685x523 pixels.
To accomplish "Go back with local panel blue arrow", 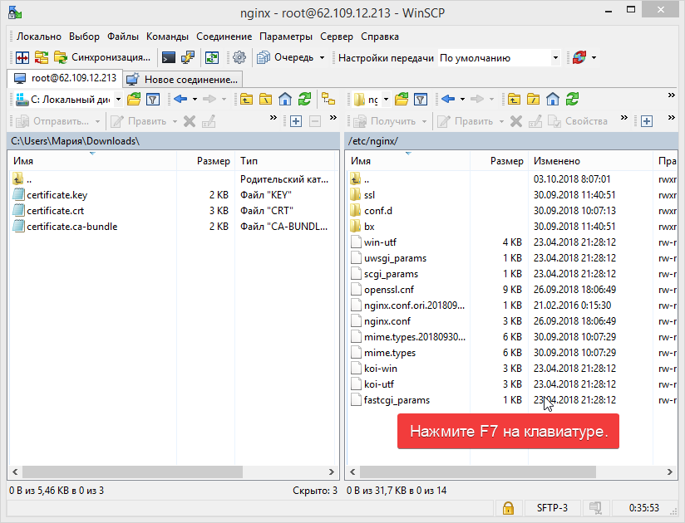I will pos(180,100).
